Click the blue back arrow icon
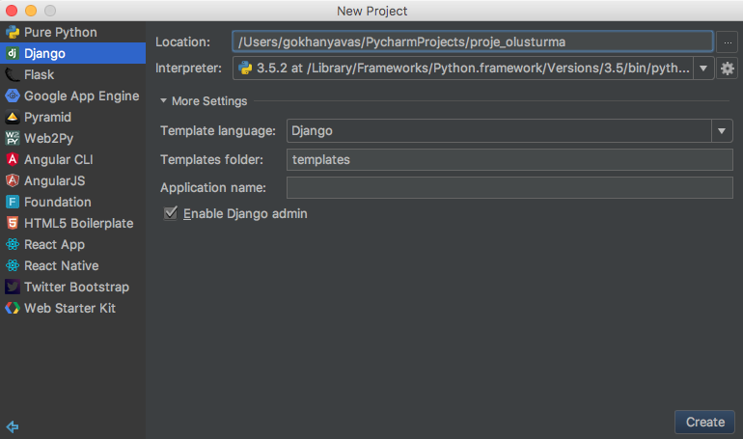Image resolution: width=743 pixels, height=439 pixels. (13, 426)
